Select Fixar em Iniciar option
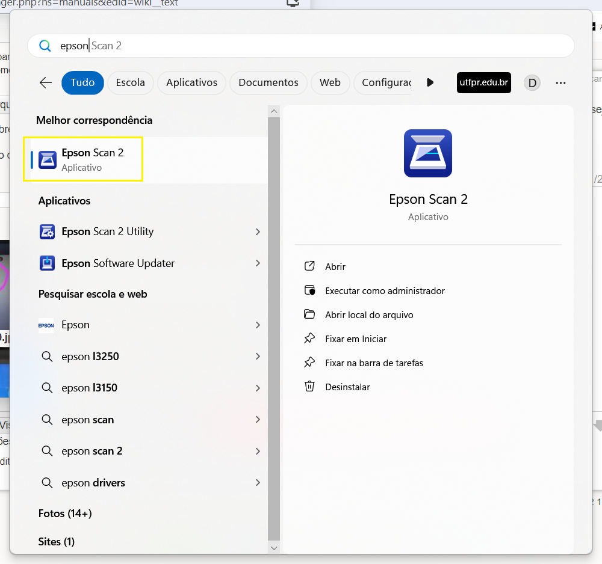 pos(356,339)
